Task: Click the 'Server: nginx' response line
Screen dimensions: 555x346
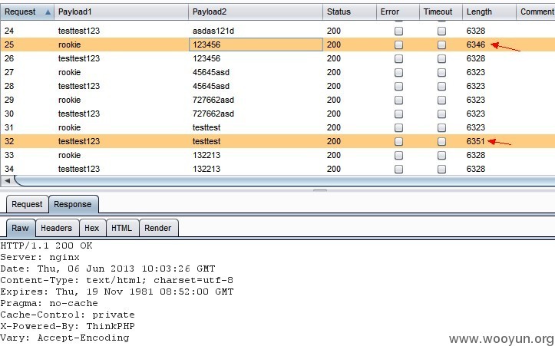Action: tap(40, 257)
